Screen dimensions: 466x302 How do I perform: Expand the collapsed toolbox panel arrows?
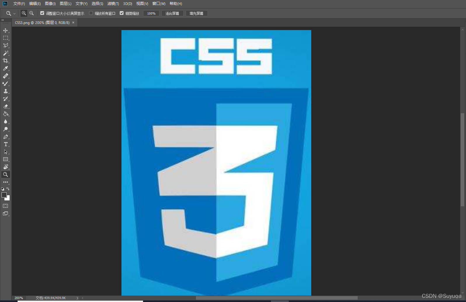pos(3,20)
